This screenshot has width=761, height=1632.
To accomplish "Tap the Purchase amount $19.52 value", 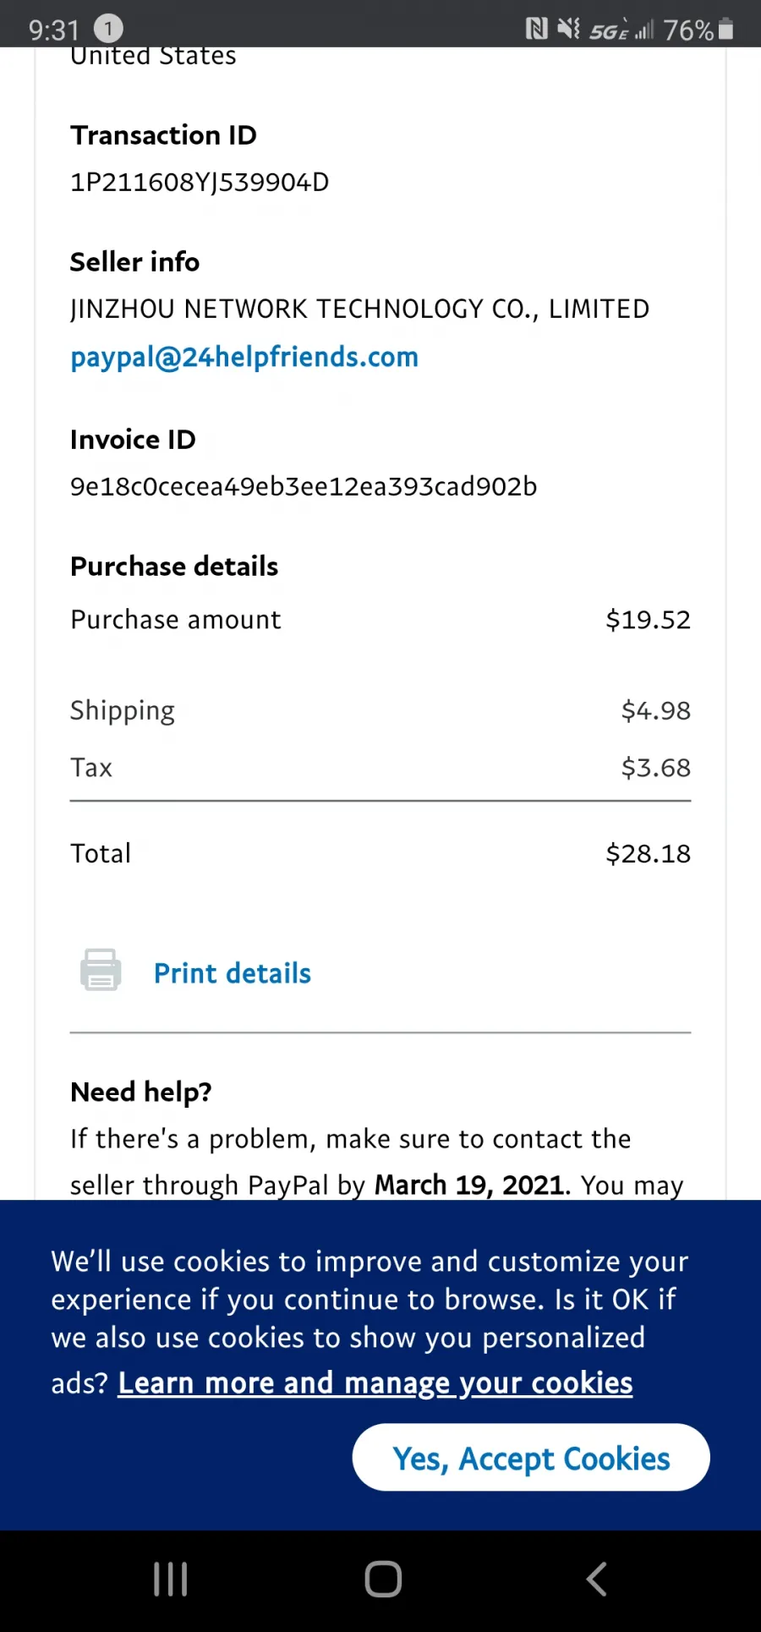I will click(648, 620).
